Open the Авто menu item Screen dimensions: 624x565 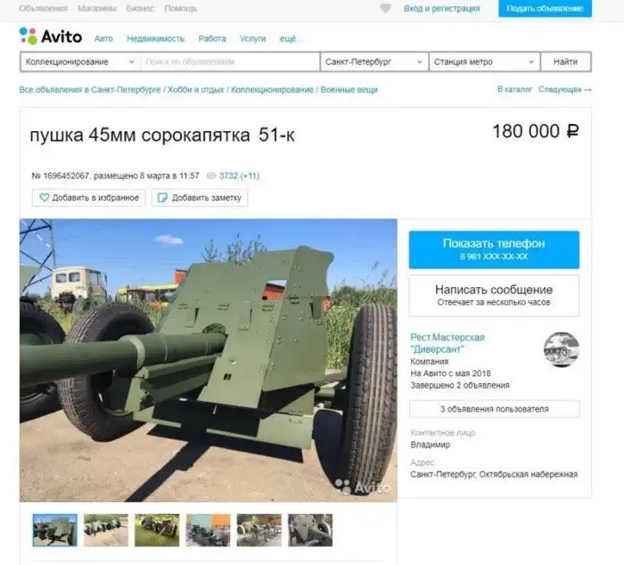point(103,38)
